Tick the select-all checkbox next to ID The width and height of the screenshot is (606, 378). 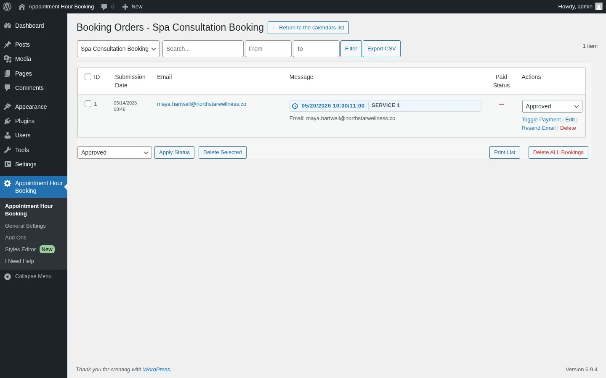pos(88,77)
